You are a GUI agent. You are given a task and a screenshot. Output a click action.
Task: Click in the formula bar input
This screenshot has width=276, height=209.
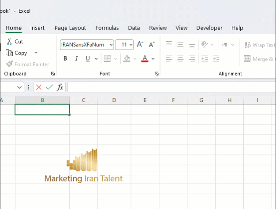coord(172,87)
